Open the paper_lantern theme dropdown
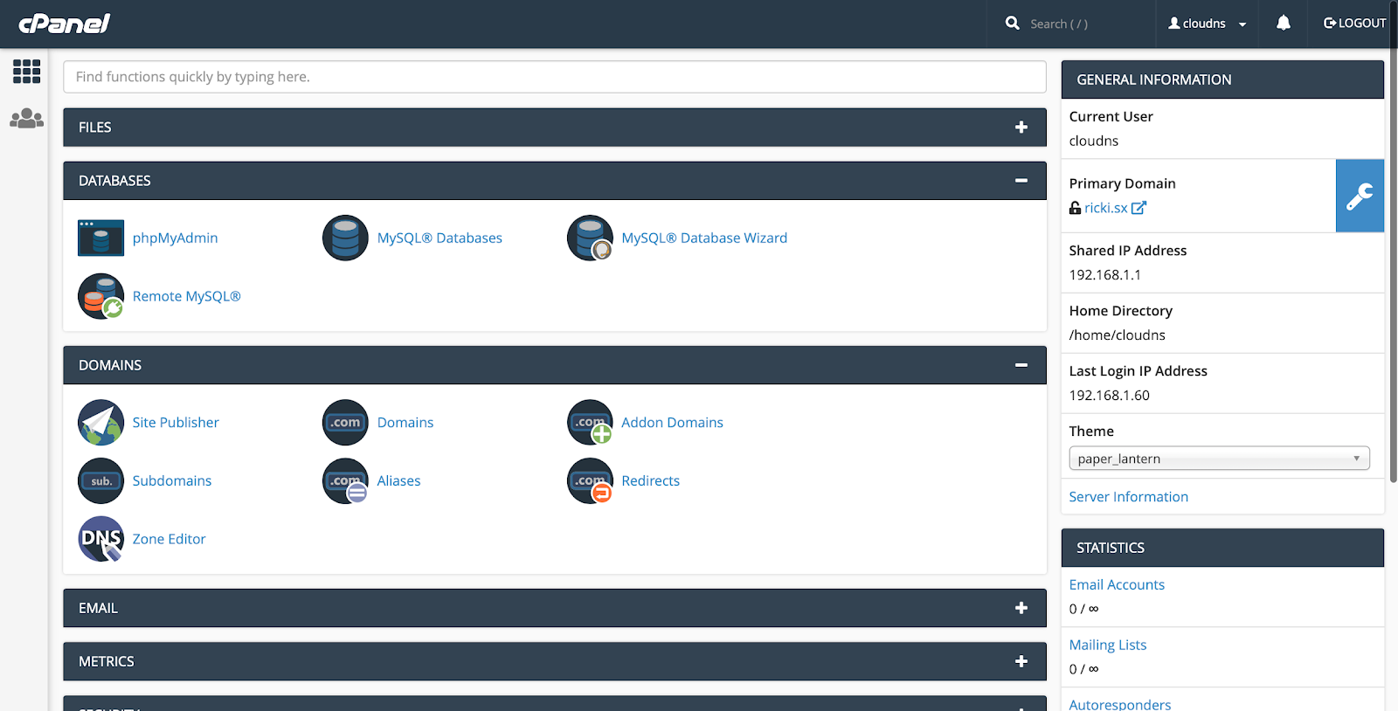Image resolution: width=1398 pixels, height=711 pixels. pos(1219,459)
